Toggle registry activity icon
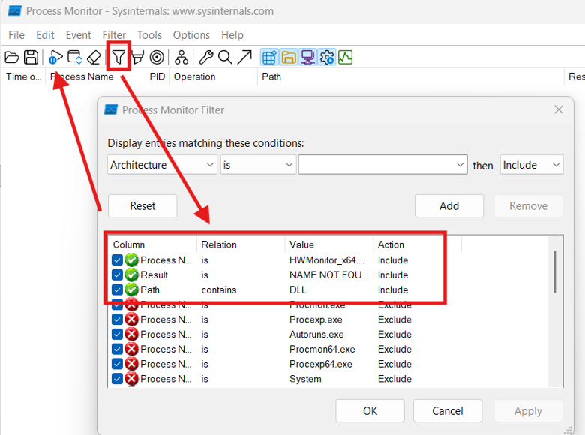Viewport: 585px width, 435px height. coord(269,58)
